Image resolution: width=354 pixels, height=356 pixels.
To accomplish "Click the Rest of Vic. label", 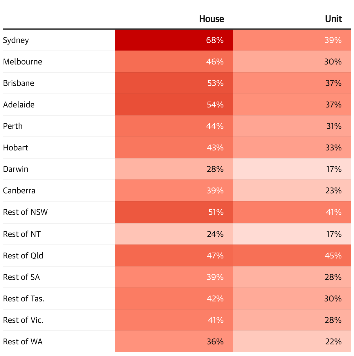I will click(23, 320).
